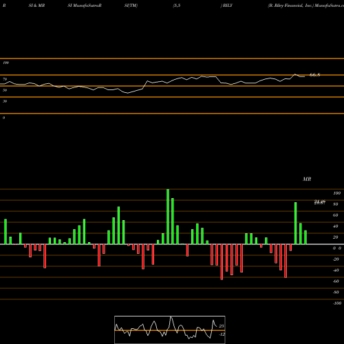Click the -100 axis label on MR chart
The width and height of the screenshot is (344, 344).
click(x=337, y=303)
